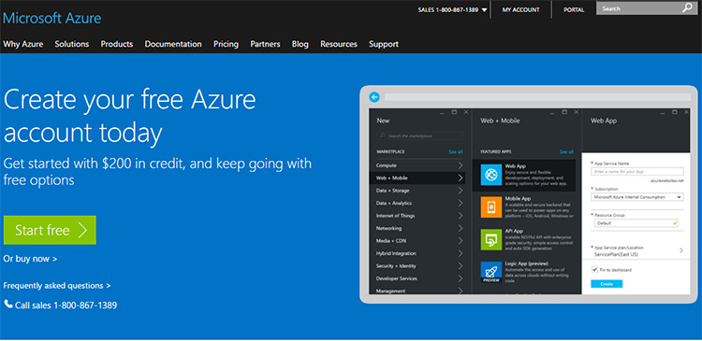The height and width of the screenshot is (341, 702).
Task: Select the Security + Identity row
Action: 417,265
